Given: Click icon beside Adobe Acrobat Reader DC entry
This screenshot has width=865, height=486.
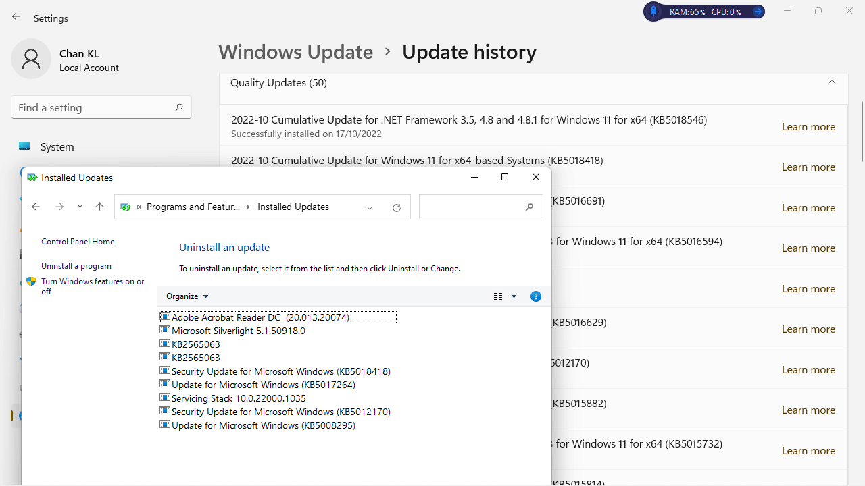Looking at the screenshot, I should click(x=165, y=317).
